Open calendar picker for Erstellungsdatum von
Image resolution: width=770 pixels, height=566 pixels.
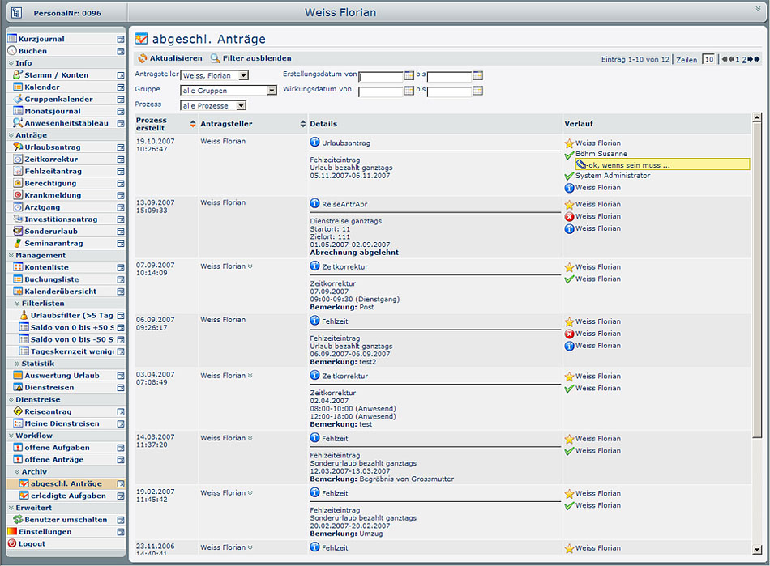coord(409,75)
